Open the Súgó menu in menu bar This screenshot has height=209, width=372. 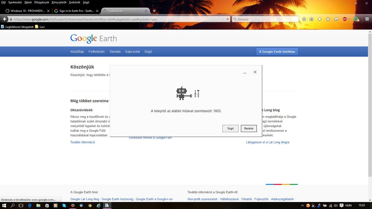click(x=86, y=2)
